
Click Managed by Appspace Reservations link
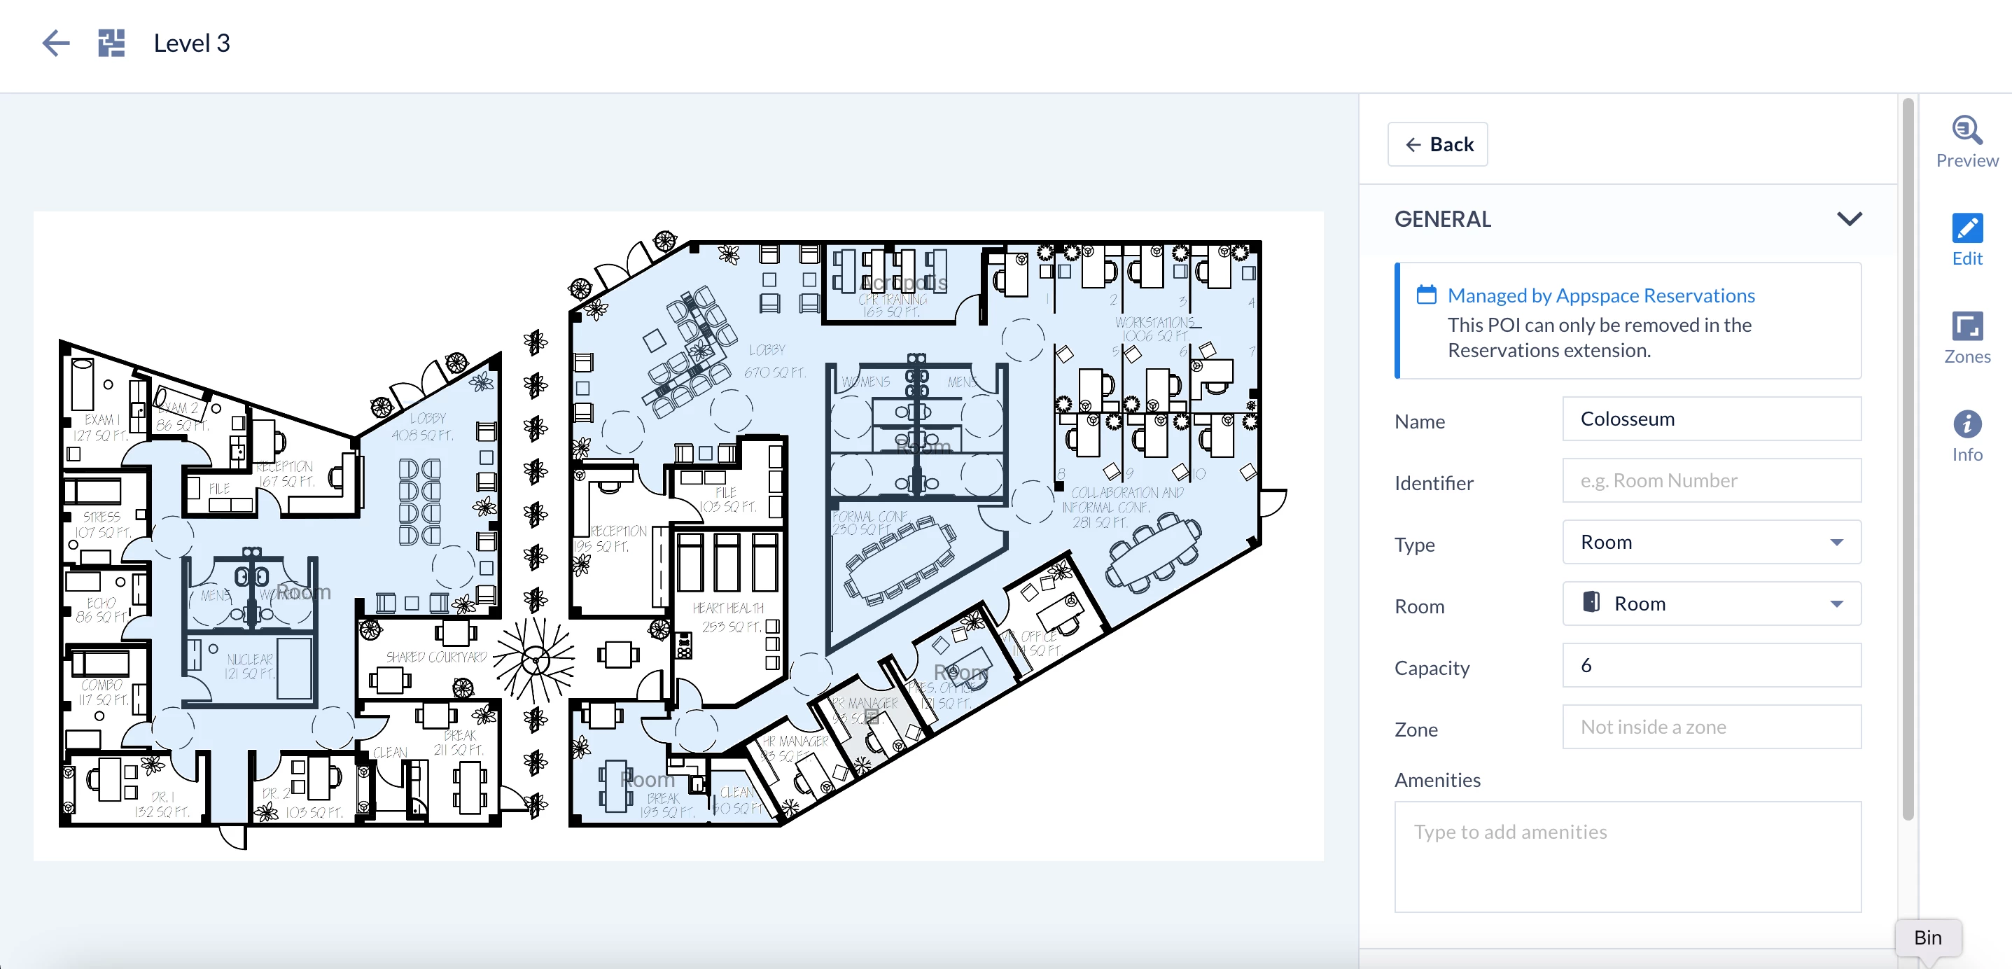pyautogui.click(x=1600, y=295)
